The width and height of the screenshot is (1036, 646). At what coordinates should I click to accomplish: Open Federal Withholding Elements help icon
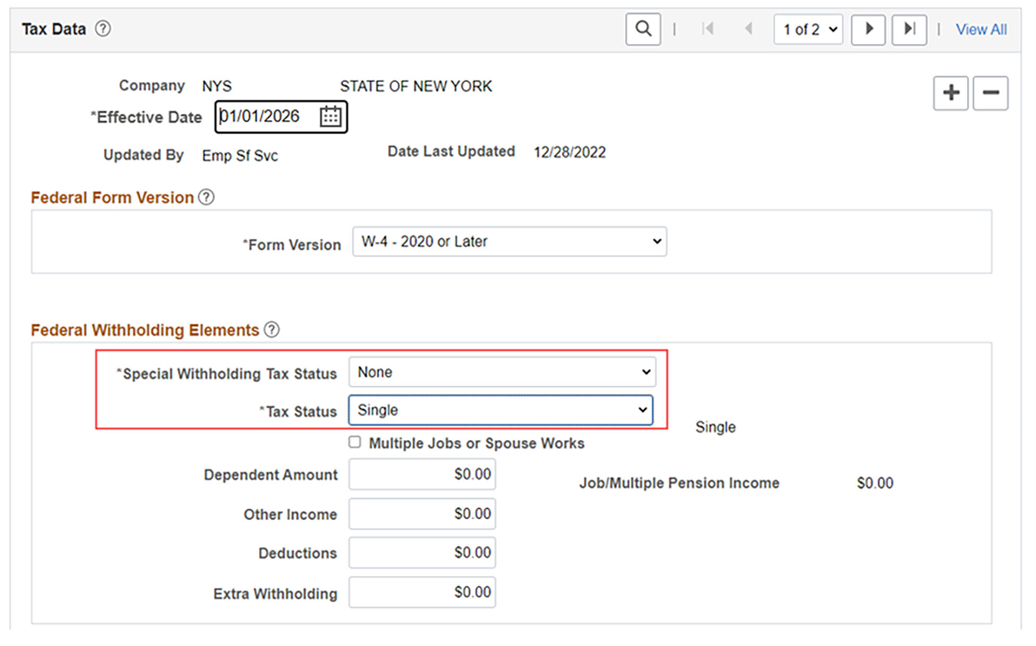click(x=271, y=330)
